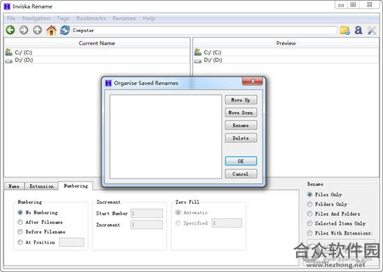Click the Organise Saved Renames dialog icon
Image resolution: width=383 pixels, height=272 pixels.
coord(108,83)
